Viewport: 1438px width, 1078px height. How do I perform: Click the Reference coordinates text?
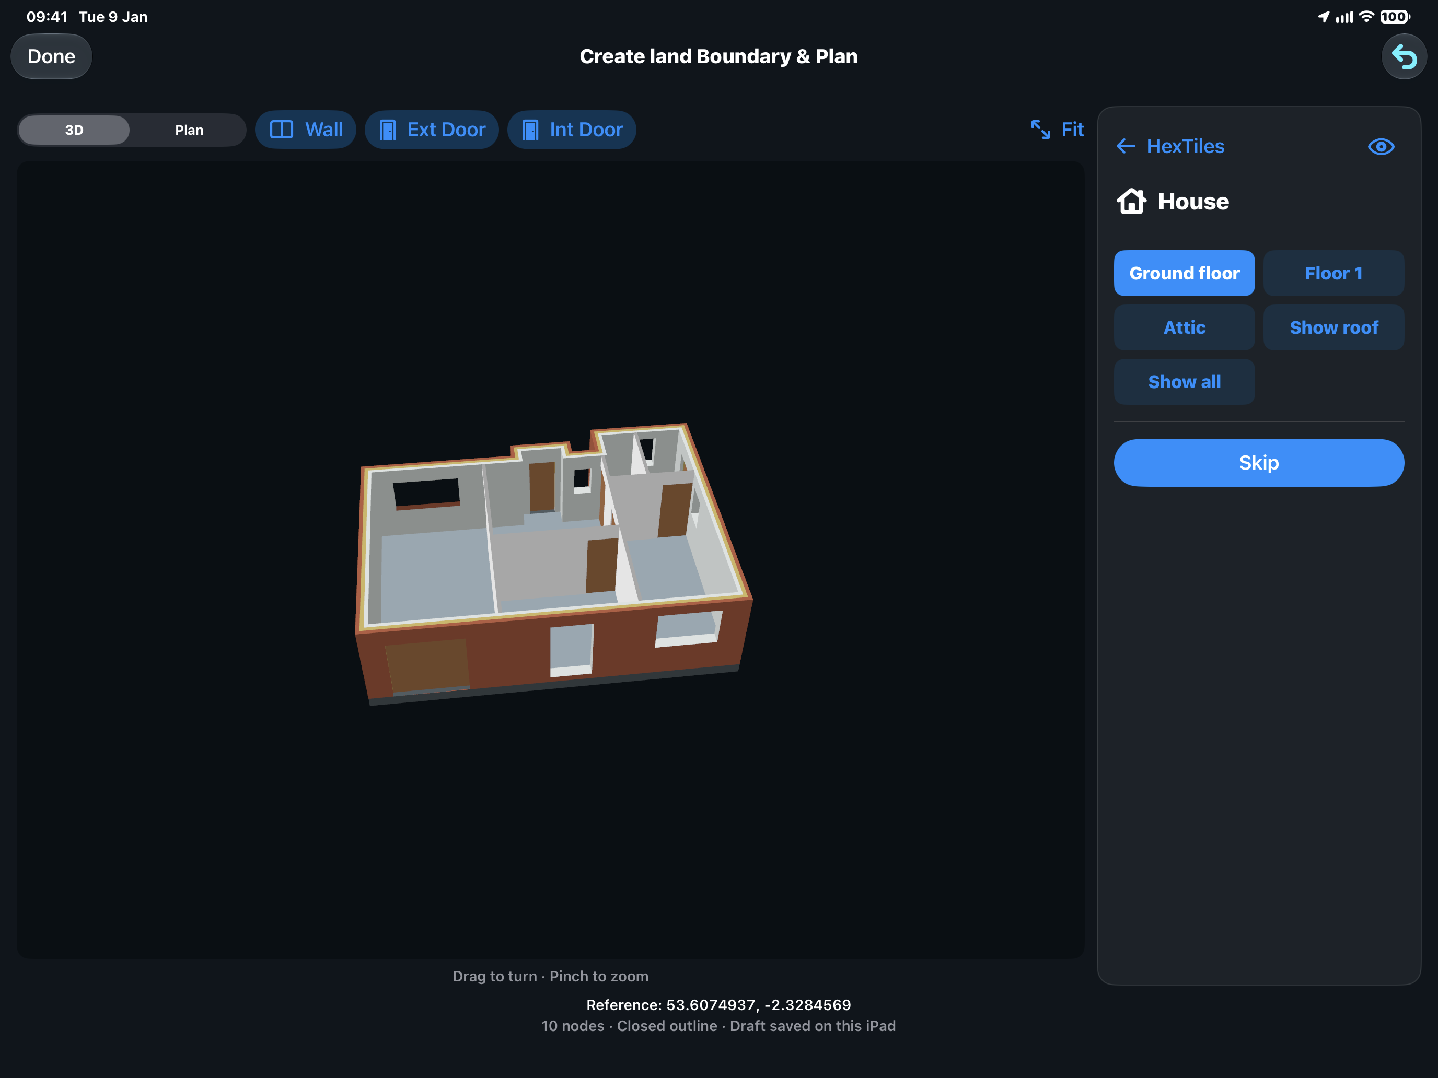click(x=718, y=1005)
